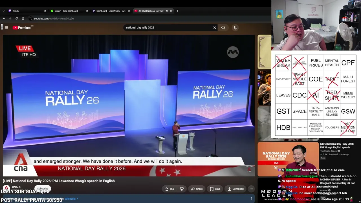Click the browser address bar URL
Viewport: 361px width, 203px height.
pyautogui.click(x=54, y=19)
